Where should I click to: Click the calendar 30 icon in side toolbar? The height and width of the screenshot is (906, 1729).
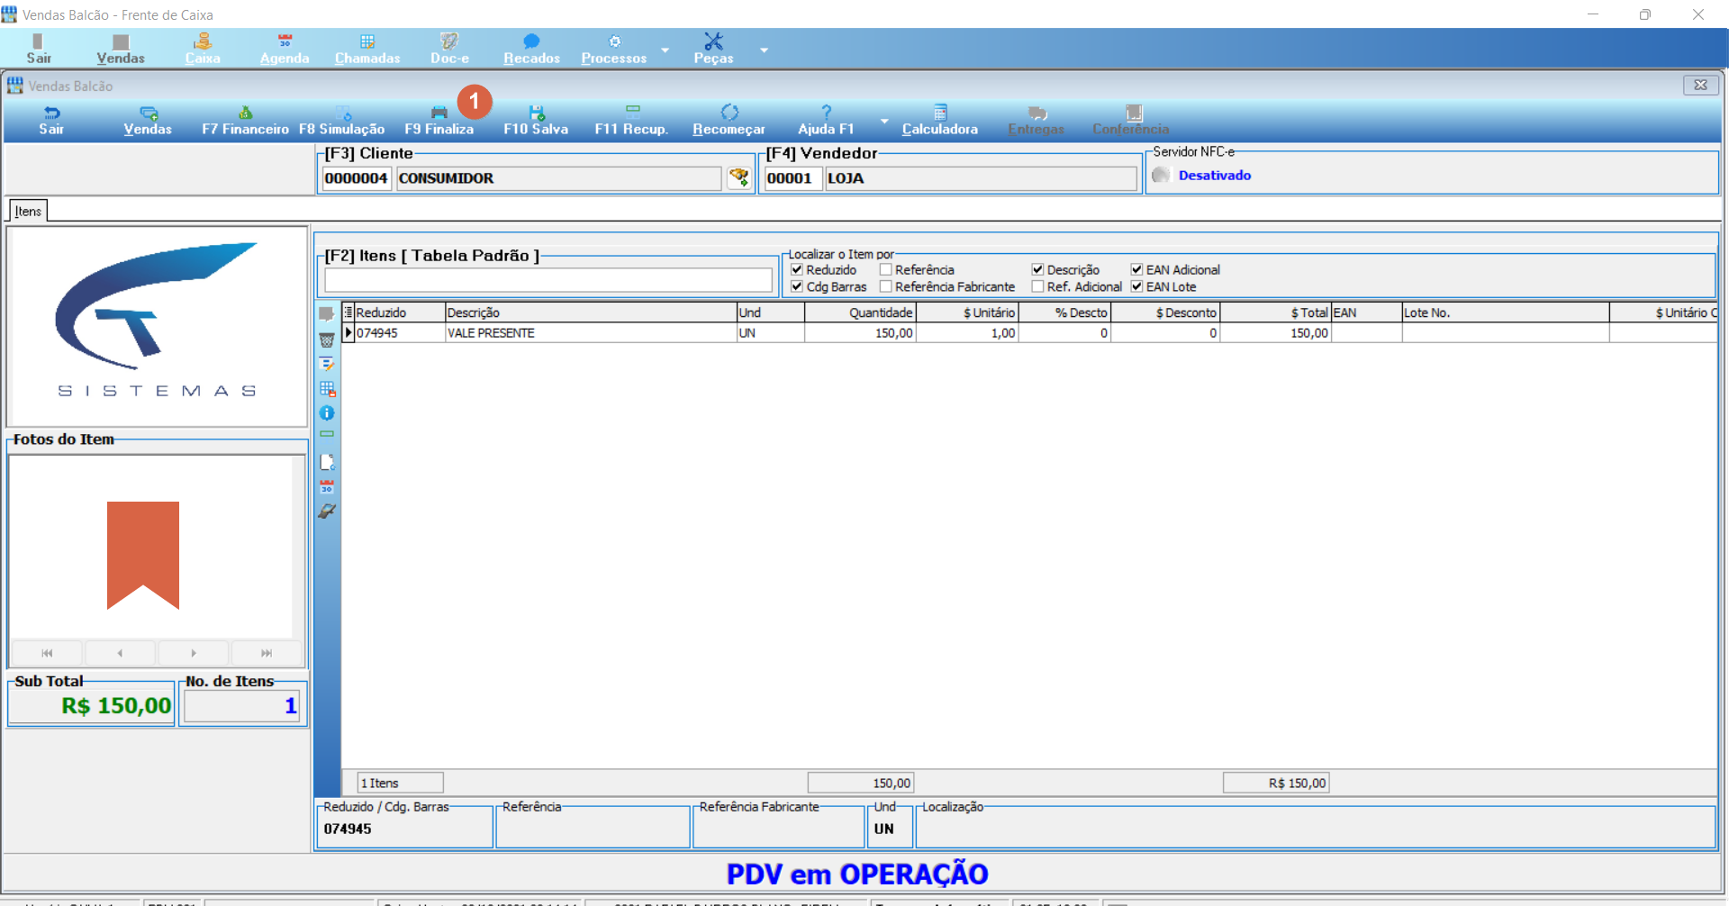pos(327,486)
